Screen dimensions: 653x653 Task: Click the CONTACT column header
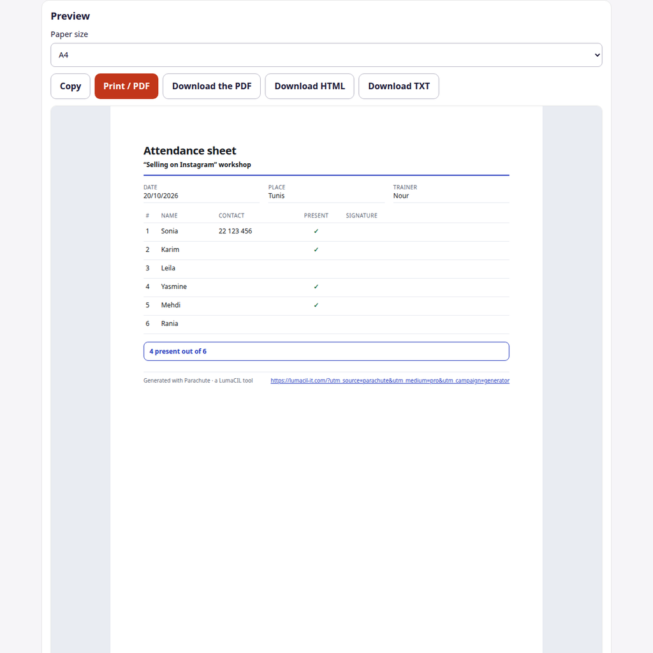[231, 216]
